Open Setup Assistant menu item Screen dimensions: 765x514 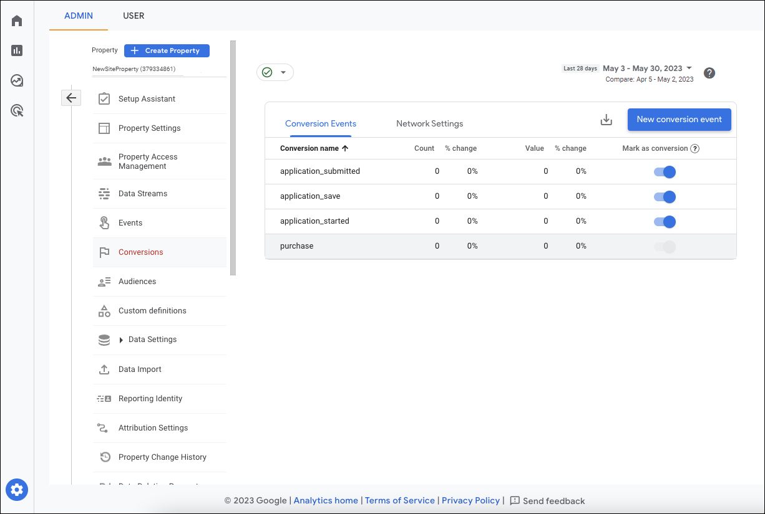(x=160, y=99)
